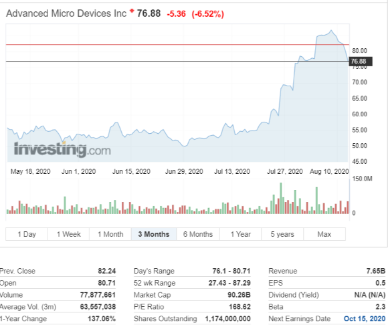Click the EPS value 0.5
388x325 pixels.
tap(381, 283)
